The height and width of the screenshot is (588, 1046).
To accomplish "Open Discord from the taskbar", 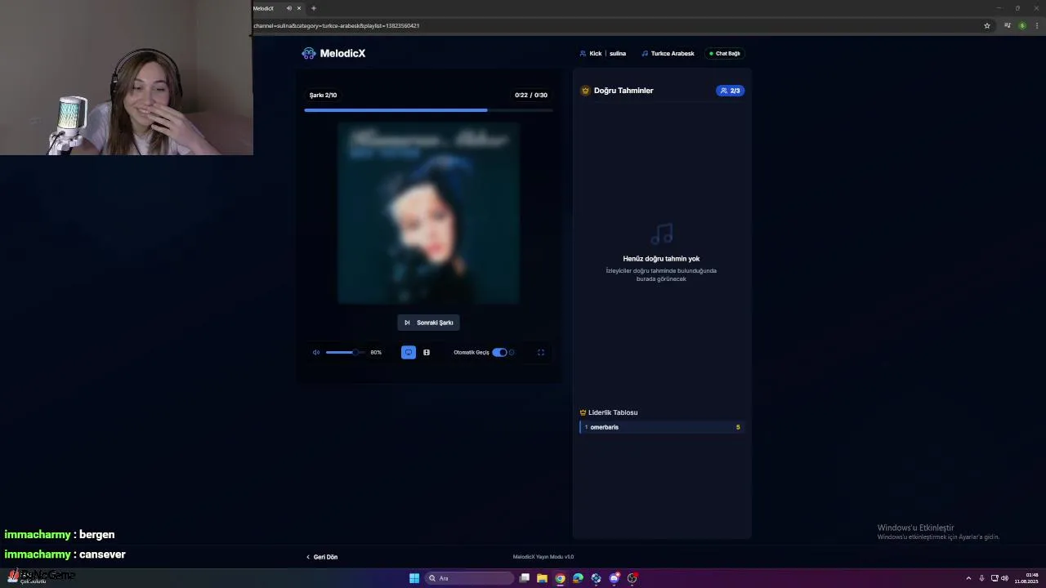I will 614,578.
